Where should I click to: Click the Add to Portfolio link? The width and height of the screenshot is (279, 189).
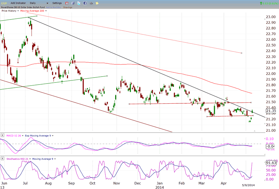[52, 7]
